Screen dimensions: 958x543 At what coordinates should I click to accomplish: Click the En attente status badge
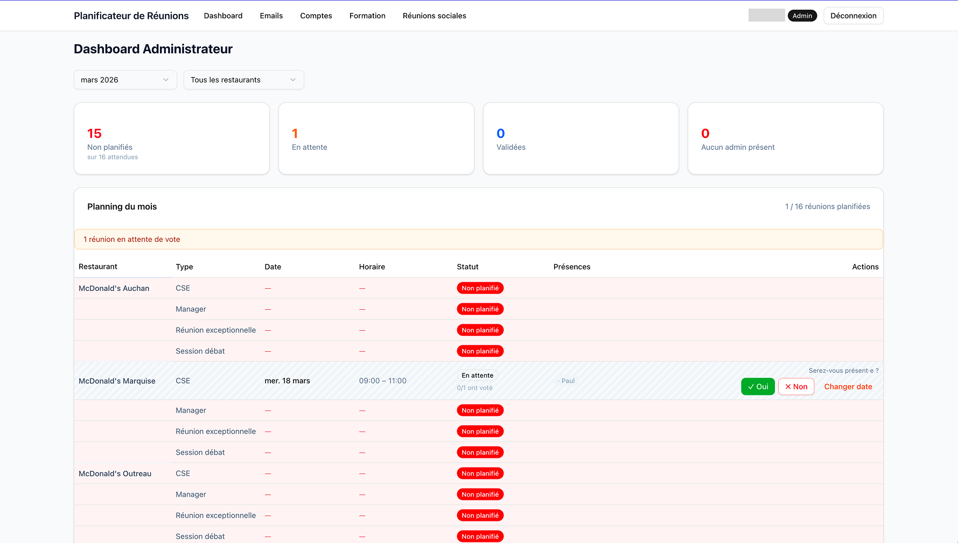[x=478, y=375]
